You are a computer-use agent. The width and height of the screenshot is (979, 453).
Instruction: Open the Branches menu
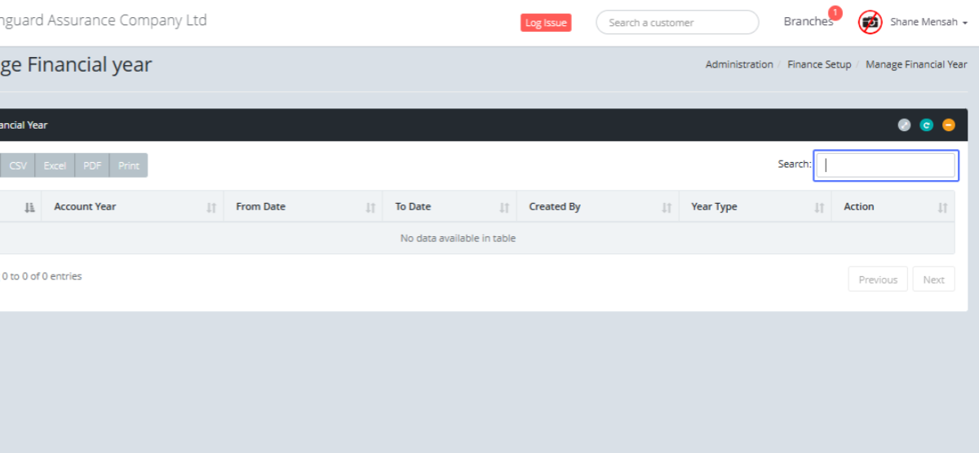808,22
